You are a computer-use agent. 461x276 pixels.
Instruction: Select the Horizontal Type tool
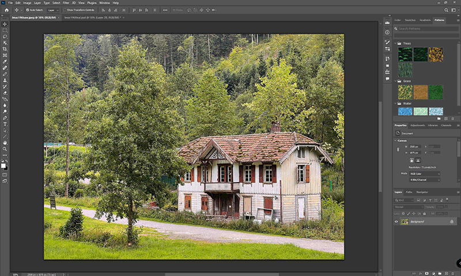5,124
